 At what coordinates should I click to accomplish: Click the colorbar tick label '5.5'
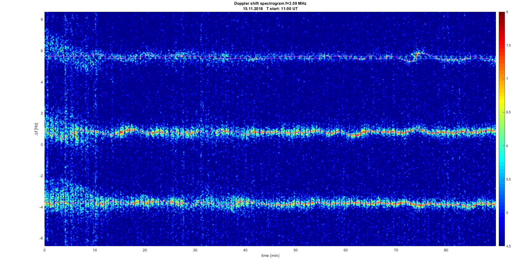pos(509,180)
